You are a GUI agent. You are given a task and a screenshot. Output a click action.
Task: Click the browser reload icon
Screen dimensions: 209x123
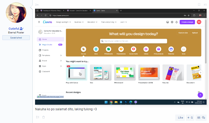tap(46, 15)
